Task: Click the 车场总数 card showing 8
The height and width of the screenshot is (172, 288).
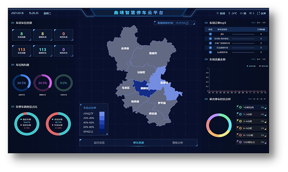Action: point(21,35)
